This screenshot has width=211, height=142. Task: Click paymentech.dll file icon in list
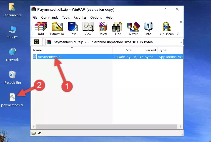click(x=35, y=57)
